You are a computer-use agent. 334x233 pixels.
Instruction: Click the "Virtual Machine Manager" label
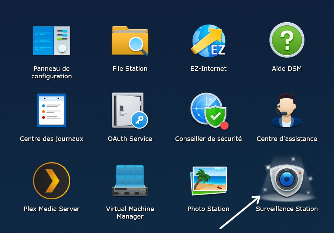point(130,213)
